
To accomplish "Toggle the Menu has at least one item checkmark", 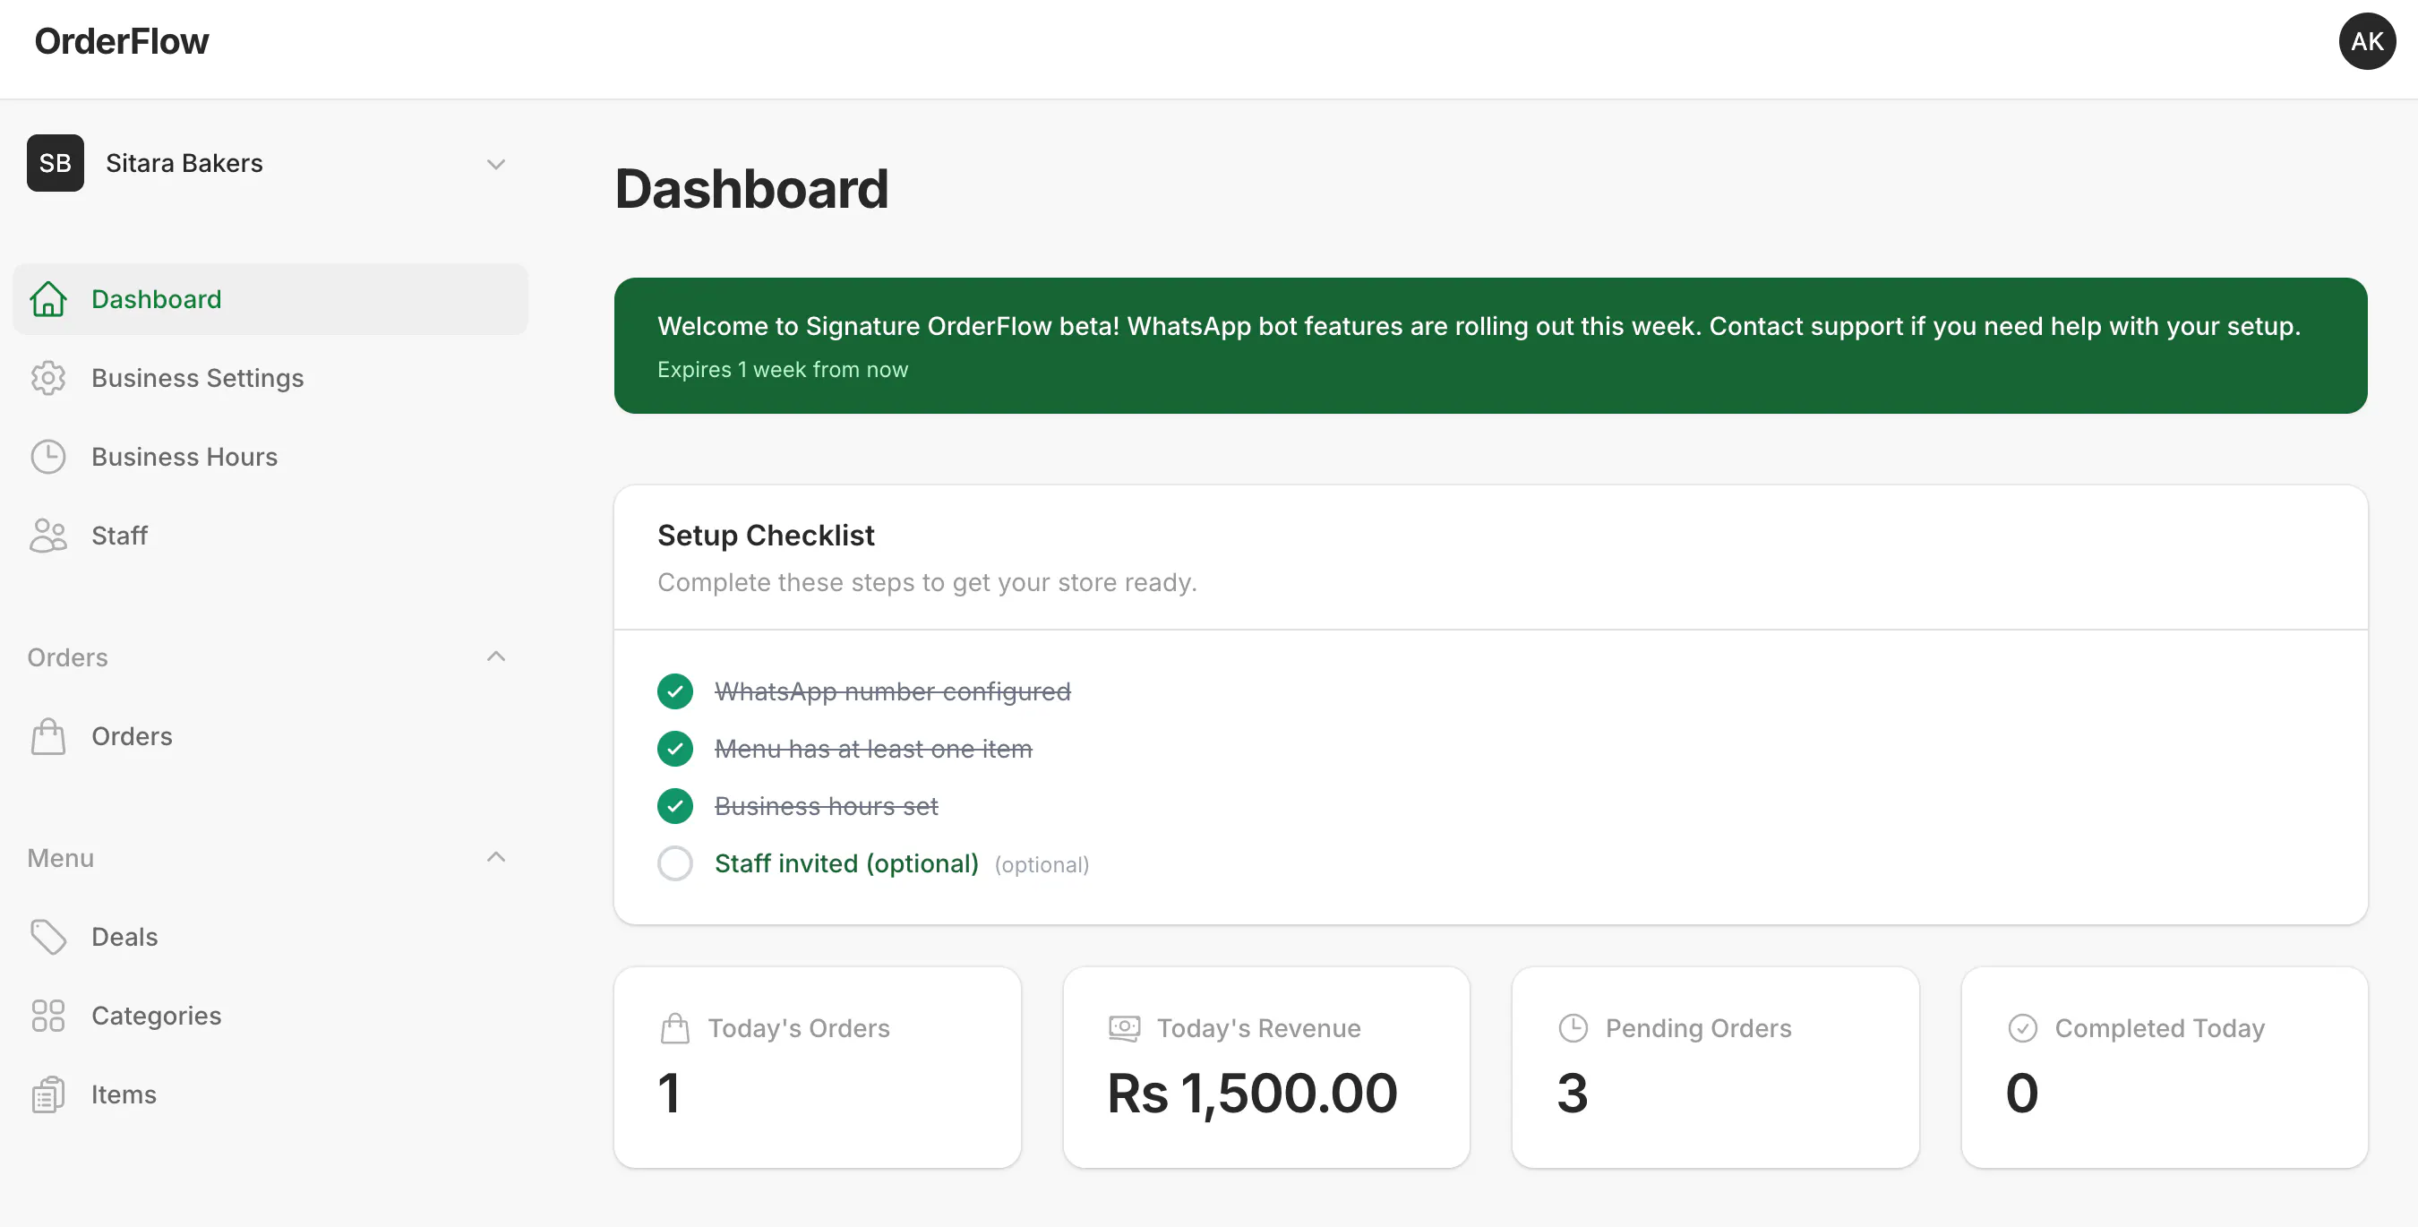I will 675,749.
